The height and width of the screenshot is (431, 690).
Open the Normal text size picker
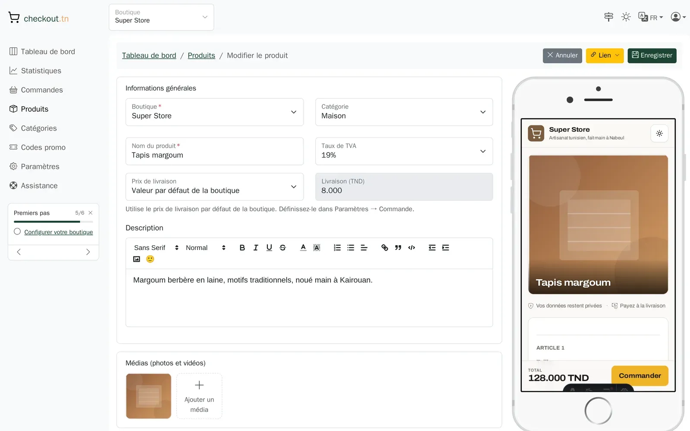coord(206,248)
